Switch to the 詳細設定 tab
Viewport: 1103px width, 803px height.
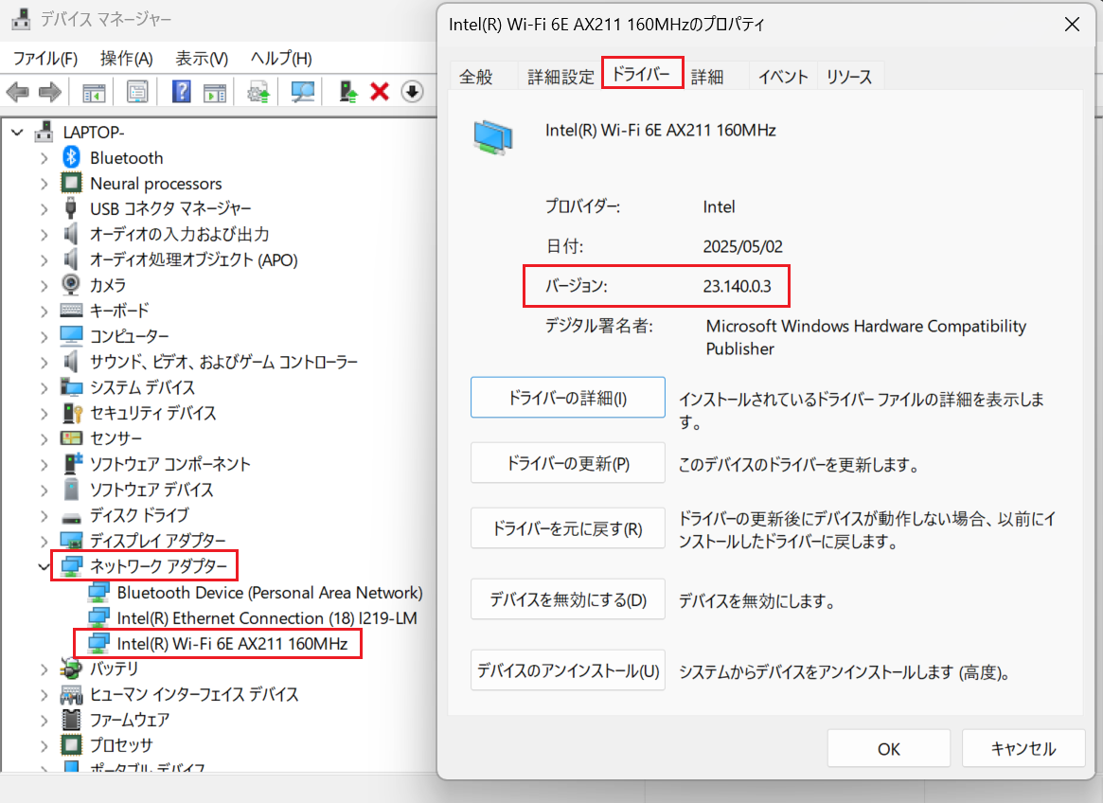pyautogui.click(x=560, y=77)
